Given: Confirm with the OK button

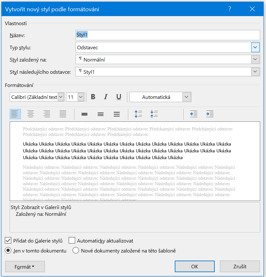Looking at the screenshot, I should (194, 266).
